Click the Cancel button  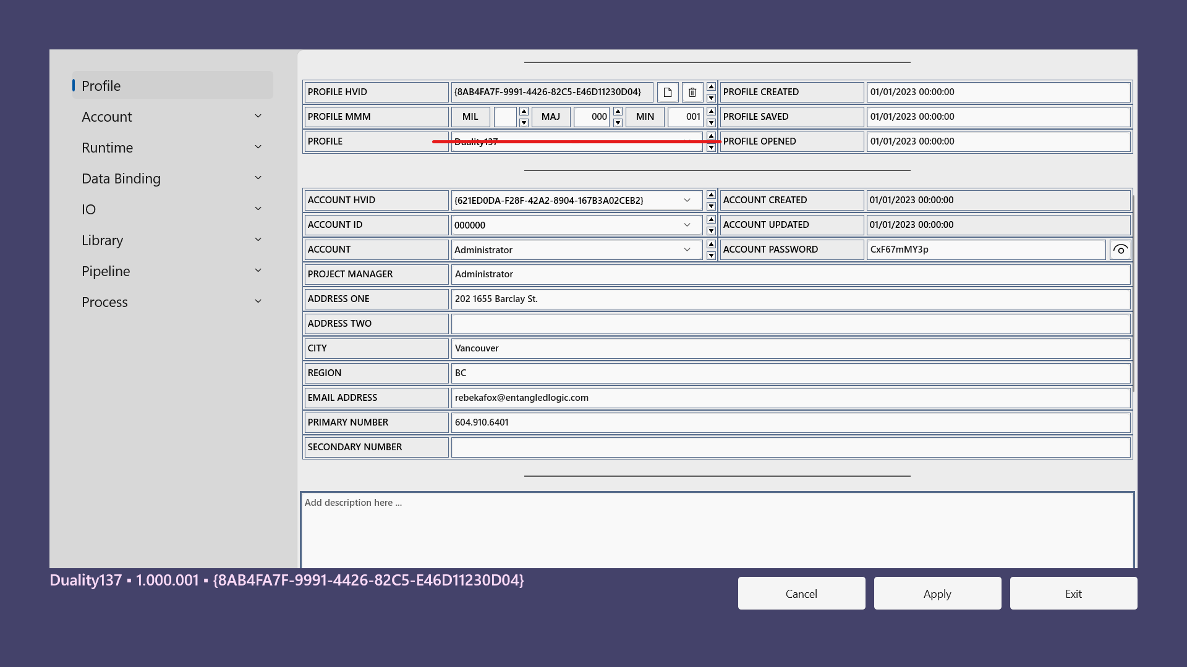801,594
